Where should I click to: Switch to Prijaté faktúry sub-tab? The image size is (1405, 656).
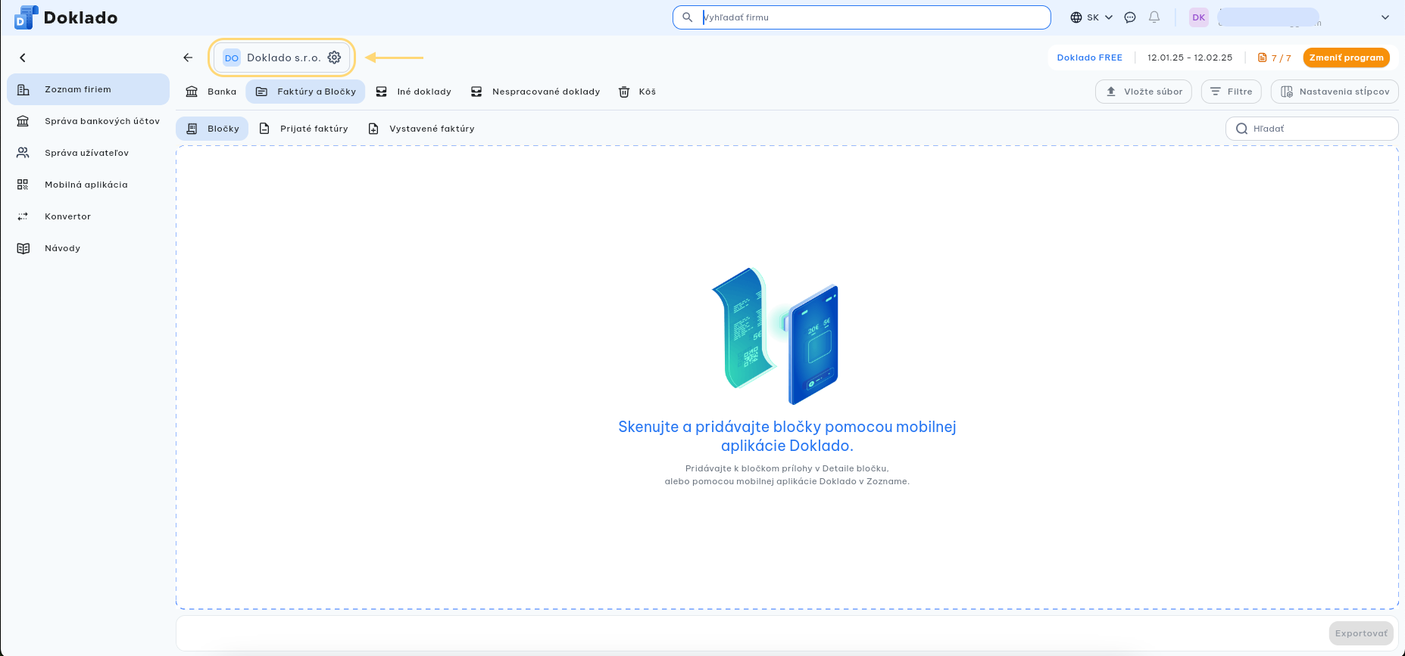[x=304, y=129]
